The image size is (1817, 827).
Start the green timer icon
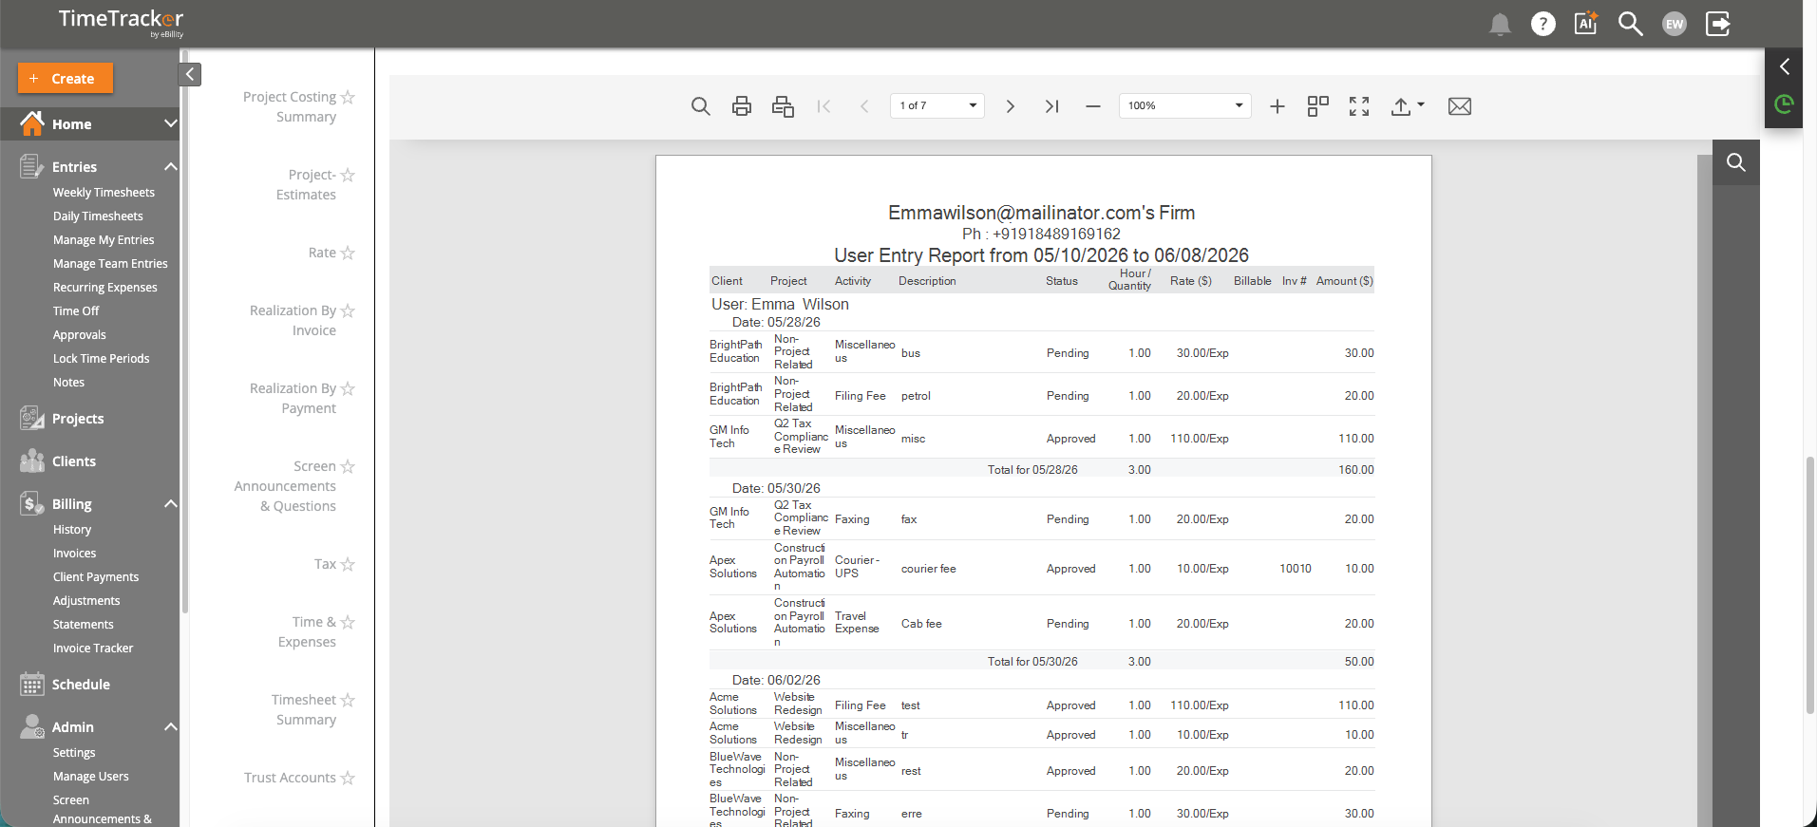(1785, 103)
